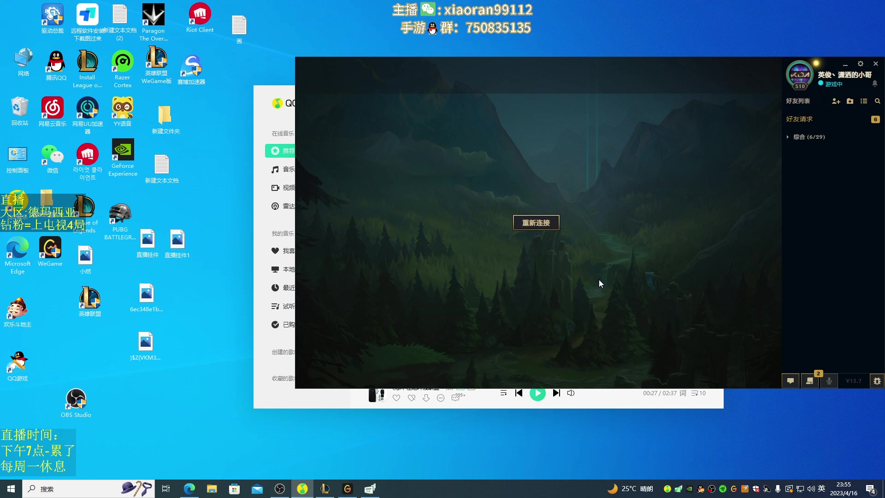The width and height of the screenshot is (885, 498).
Task: Open 雷达 section in QQ Music sidebar
Action: point(282,206)
